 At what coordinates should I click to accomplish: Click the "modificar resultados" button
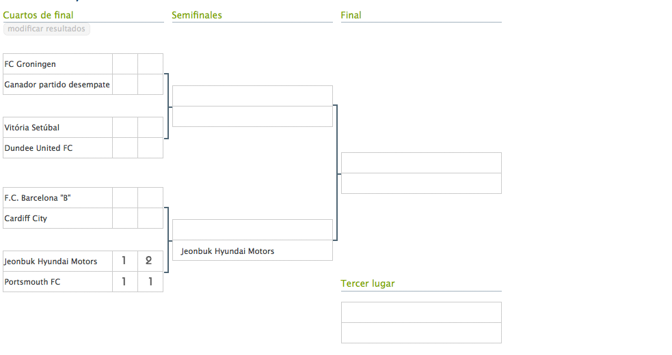coord(46,29)
